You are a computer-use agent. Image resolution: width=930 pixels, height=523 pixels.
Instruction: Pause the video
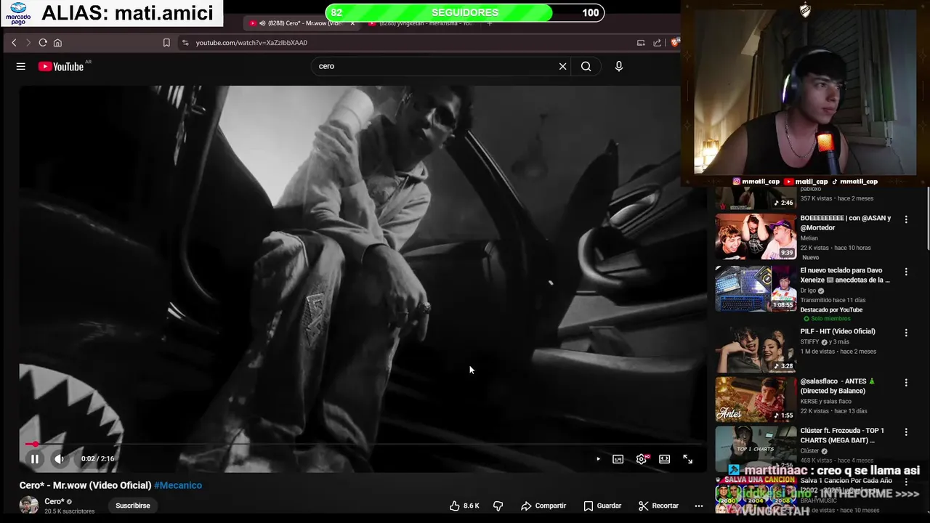(x=34, y=458)
